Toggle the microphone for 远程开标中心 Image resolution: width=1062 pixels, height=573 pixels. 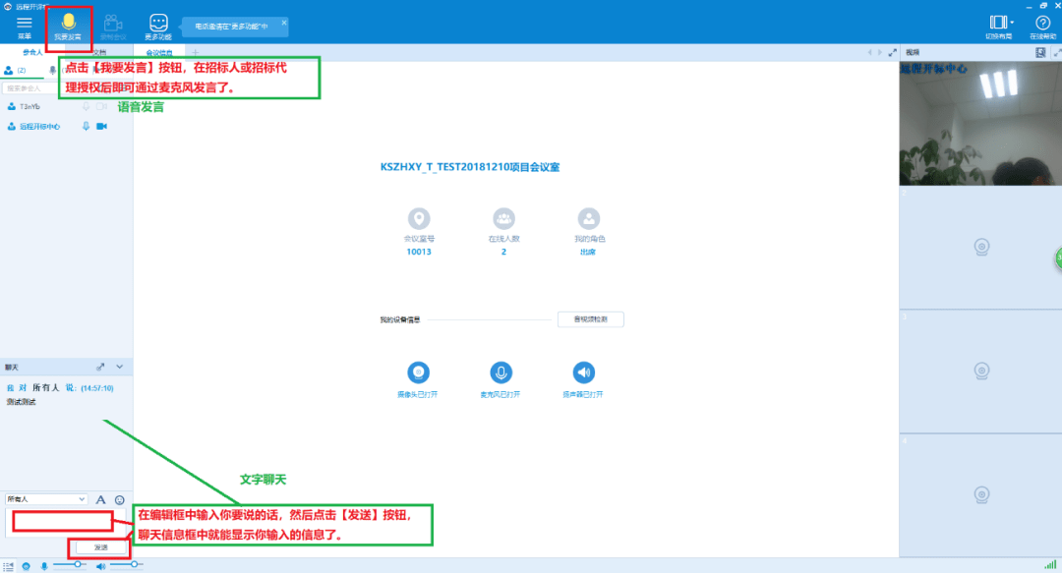86,126
